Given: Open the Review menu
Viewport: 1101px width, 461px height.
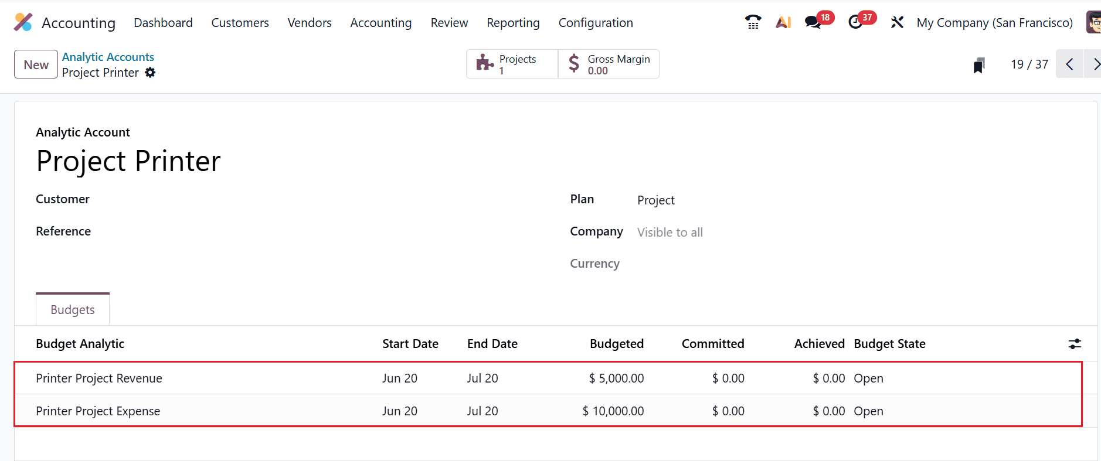Looking at the screenshot, I should pos(449,23).
